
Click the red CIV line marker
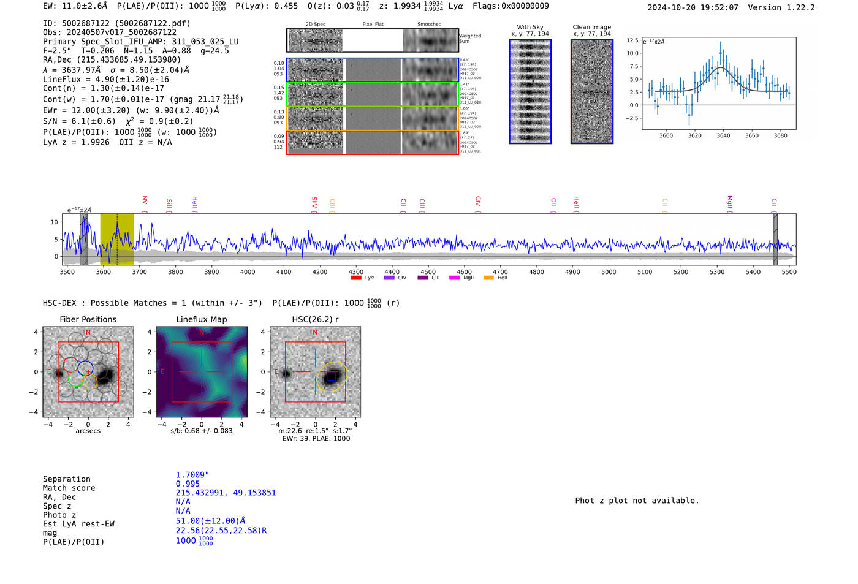click(478, 201)
